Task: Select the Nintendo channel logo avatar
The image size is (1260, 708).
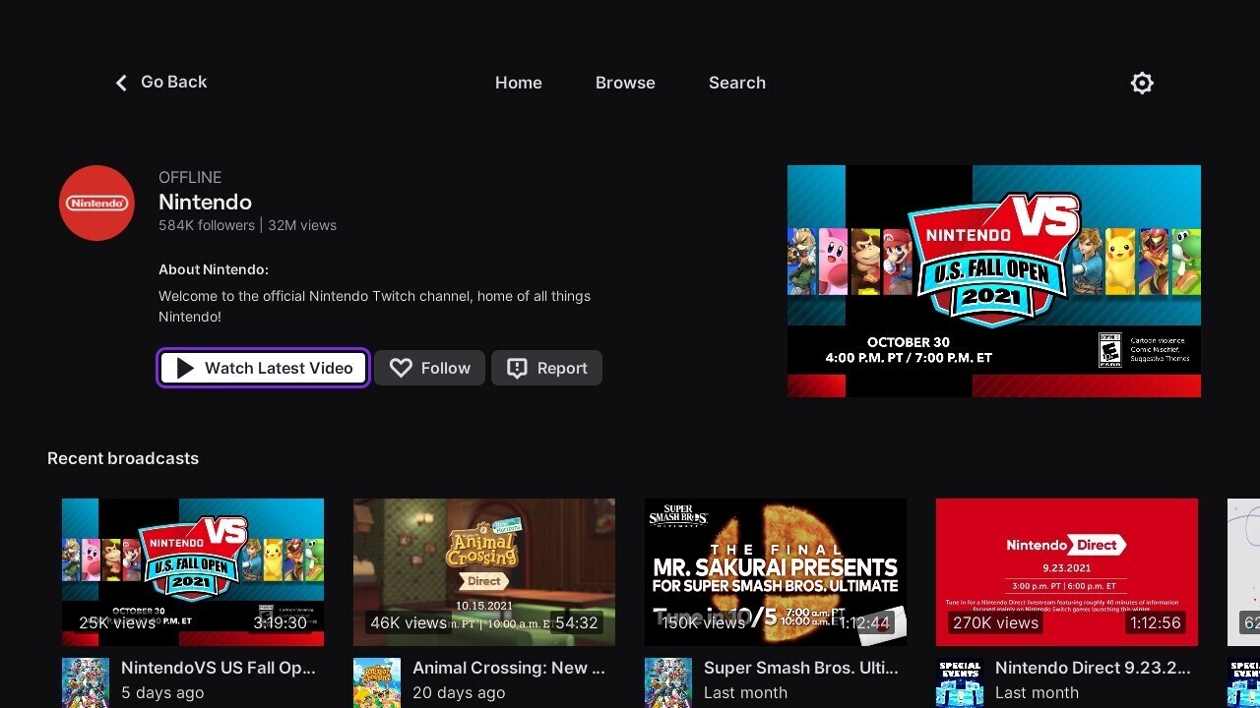Action: click(x=95, y=203)
